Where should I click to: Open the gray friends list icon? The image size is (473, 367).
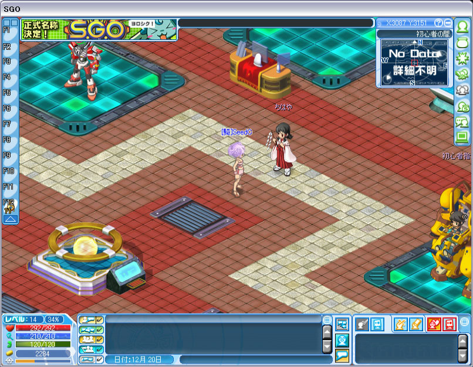tap(462, 90)
